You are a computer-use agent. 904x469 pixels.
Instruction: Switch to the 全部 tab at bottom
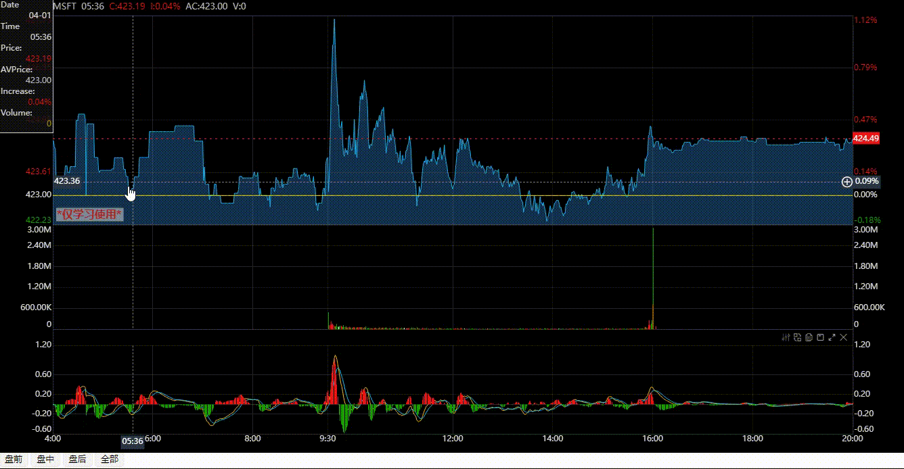click(x=108, y=458)
